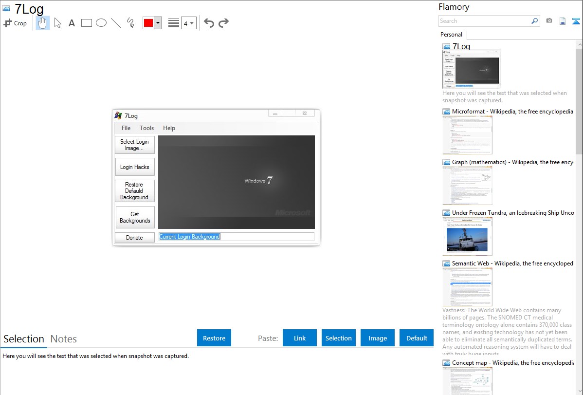583x395 pixels.
Task: Select the text annotation tool A
Action: click(x=72, y=23)
